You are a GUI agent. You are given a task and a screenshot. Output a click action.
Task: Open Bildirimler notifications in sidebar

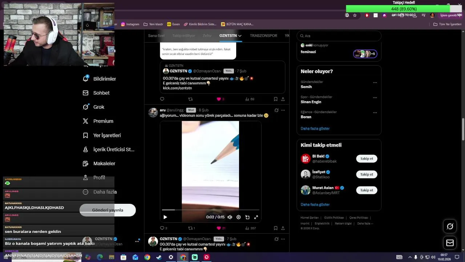pos(100,79)
